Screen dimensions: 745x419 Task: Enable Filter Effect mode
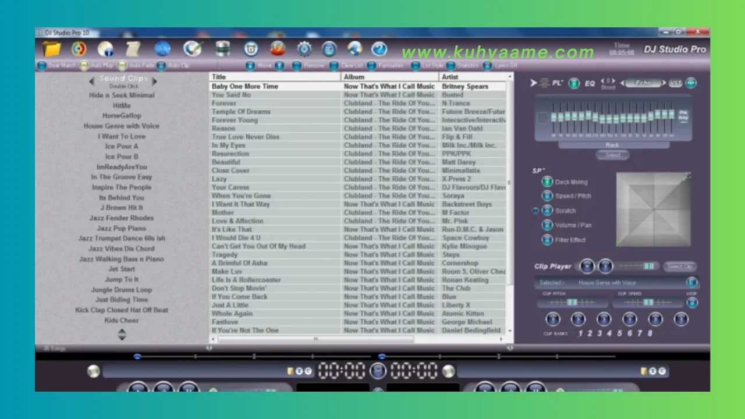coord(547,240)
